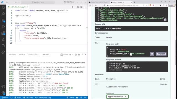Split the editor to the right

pos(81,7)
